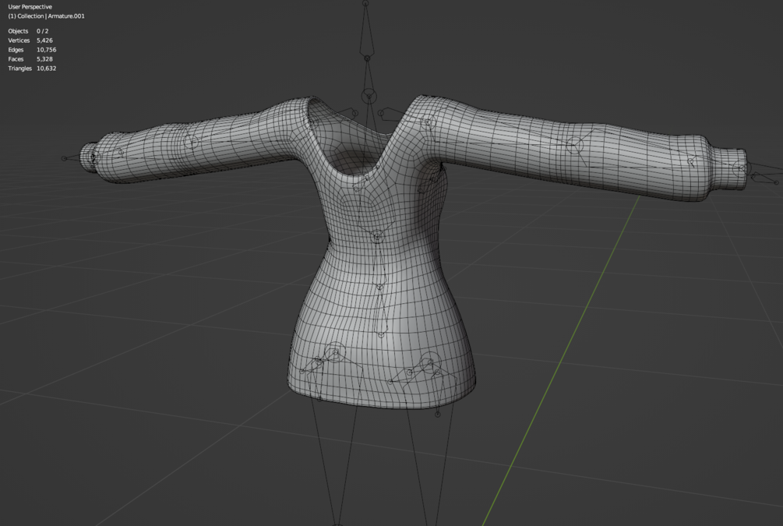This screenshot has height=526, width=783.
Task: Click the "10,756" edges value
Action: [47, 49]
